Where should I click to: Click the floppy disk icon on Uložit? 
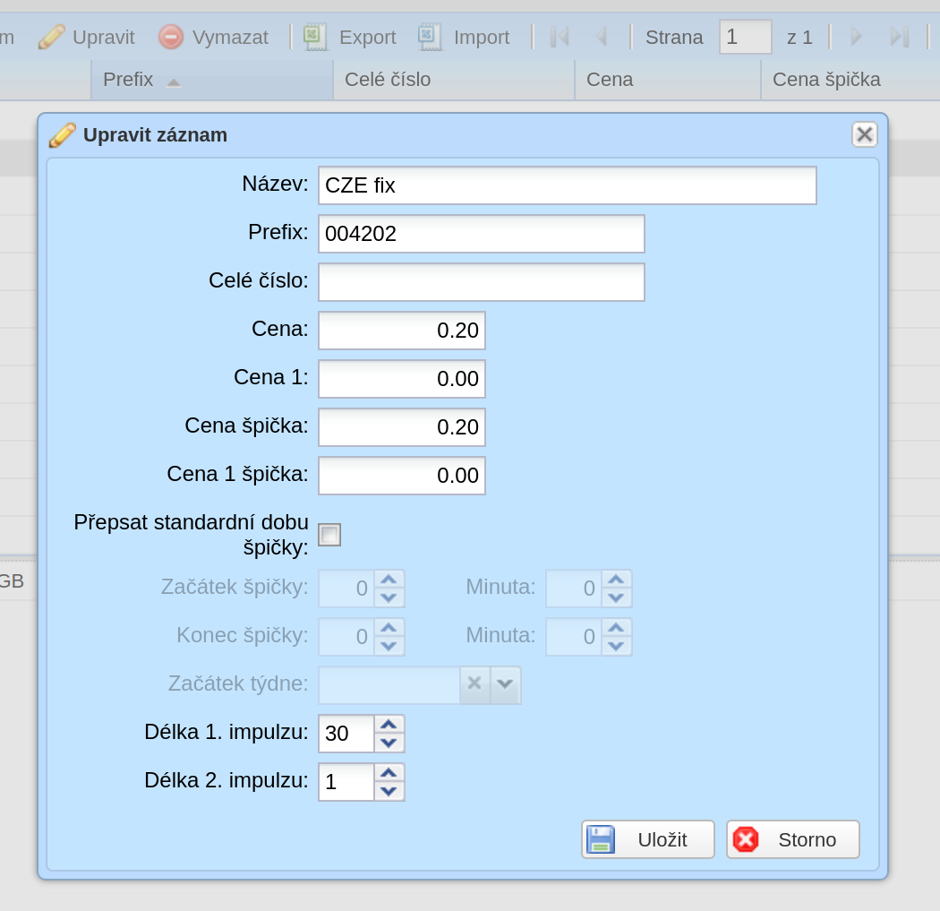[601, 839]
